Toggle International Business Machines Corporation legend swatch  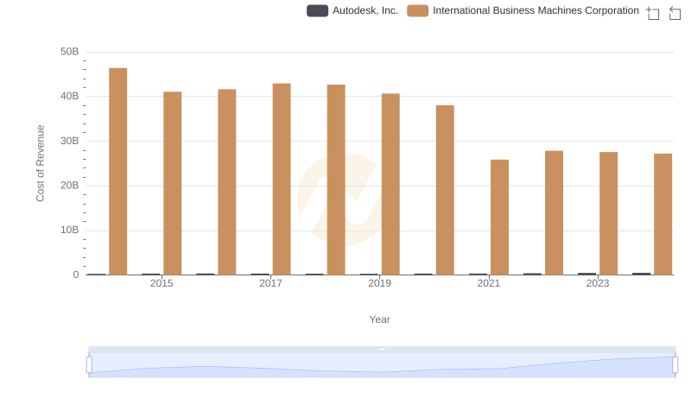tap(418, 10)
